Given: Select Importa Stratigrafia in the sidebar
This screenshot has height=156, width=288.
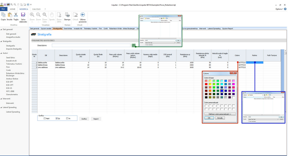Looking at the screenshot, I should pos(14,49).
